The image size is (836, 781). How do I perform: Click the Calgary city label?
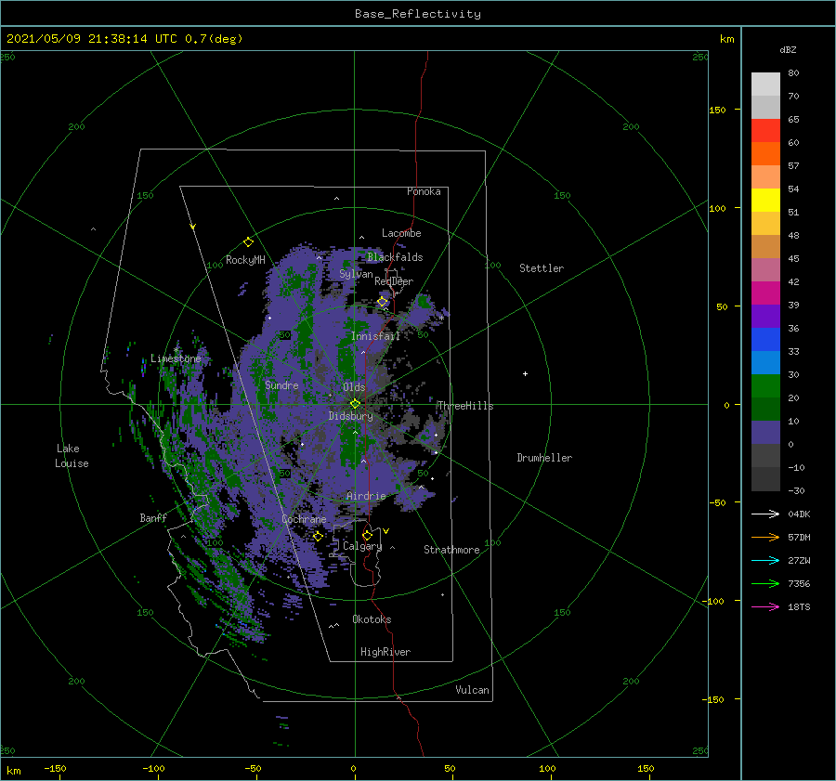362,546
